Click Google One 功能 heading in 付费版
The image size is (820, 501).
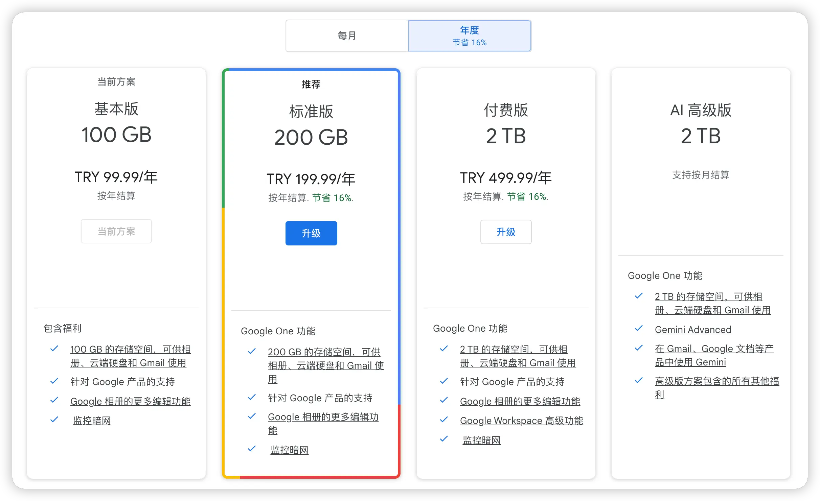point(470,328)
